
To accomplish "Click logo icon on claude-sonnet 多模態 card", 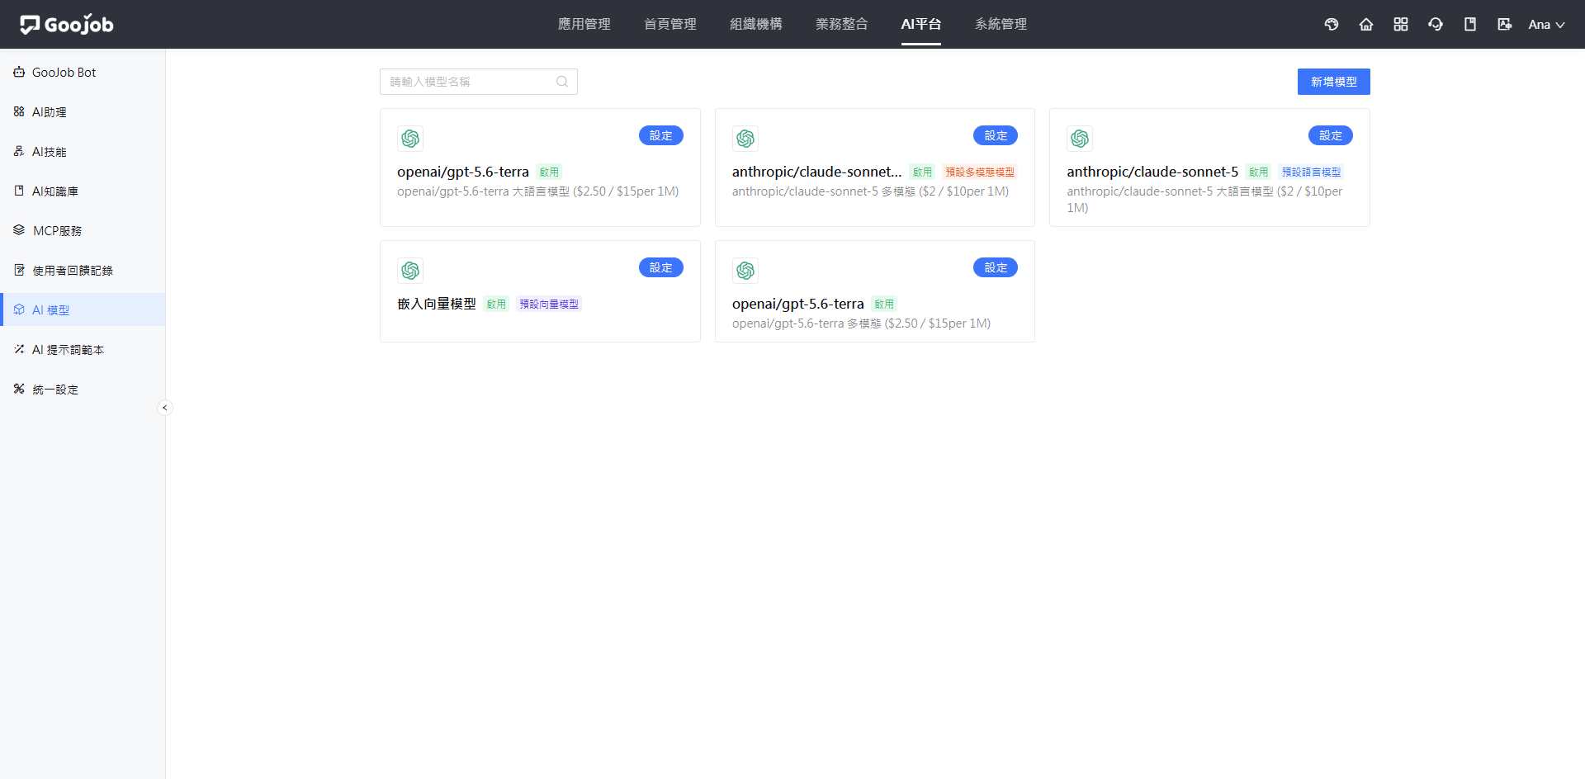I will (745, 139).
